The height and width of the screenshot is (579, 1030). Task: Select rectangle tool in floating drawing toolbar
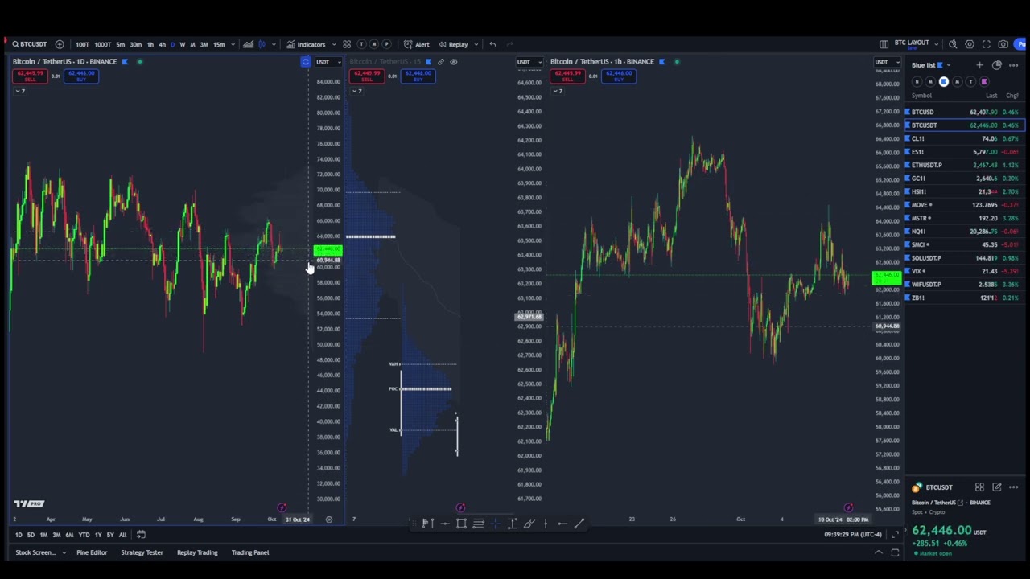point(461,524)
